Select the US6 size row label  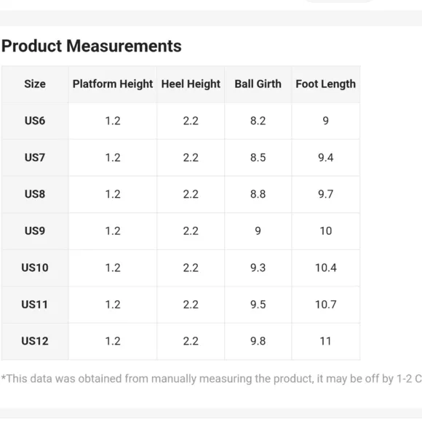(x=35, y=121)
